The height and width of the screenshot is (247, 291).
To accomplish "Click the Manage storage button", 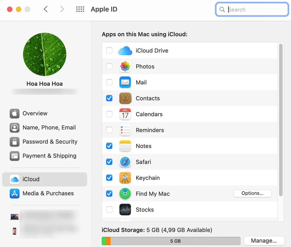I will point(264,241).
